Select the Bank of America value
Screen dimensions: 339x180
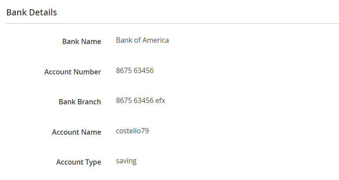click(x=142, y=40)
